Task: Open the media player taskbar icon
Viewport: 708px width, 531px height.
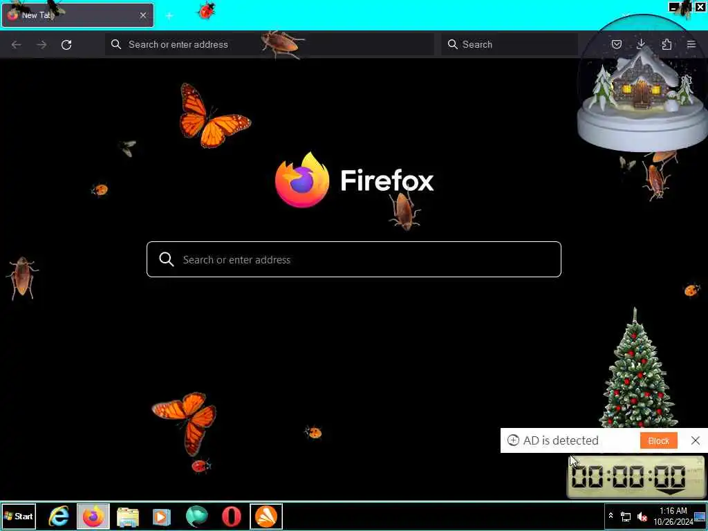Action: tap(162, 516)
